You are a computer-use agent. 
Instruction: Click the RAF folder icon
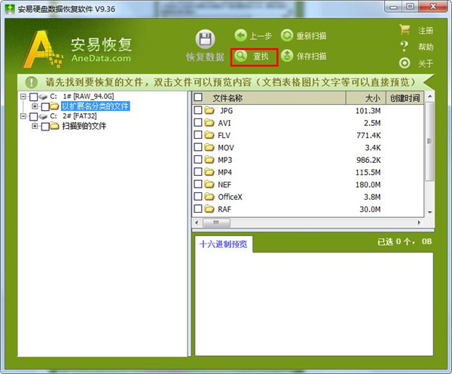click(x=209, y=209)
